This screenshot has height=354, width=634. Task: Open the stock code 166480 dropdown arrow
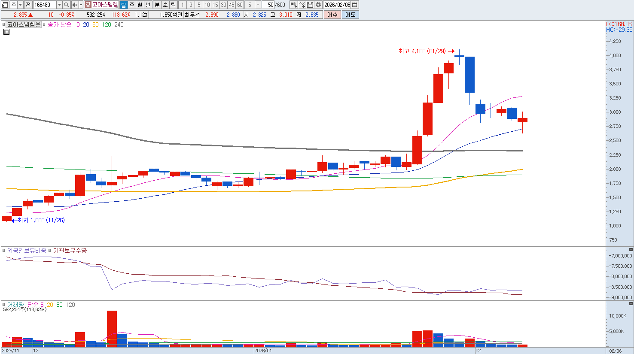59,5
